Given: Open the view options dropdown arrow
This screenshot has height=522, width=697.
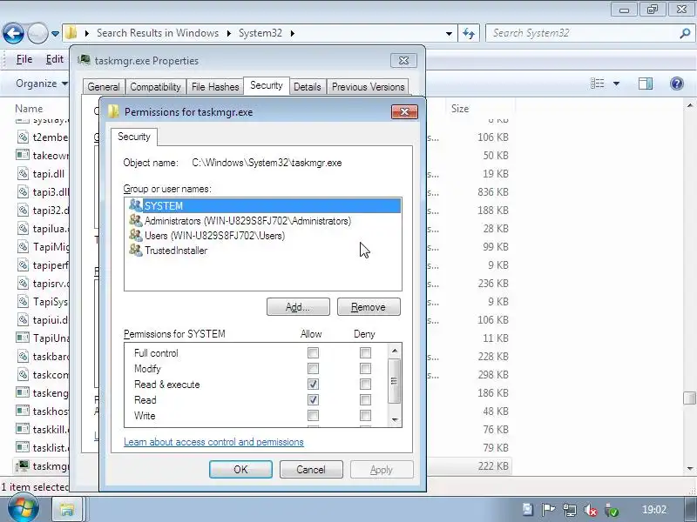Looking at the screenshot, I should (616, 84).
